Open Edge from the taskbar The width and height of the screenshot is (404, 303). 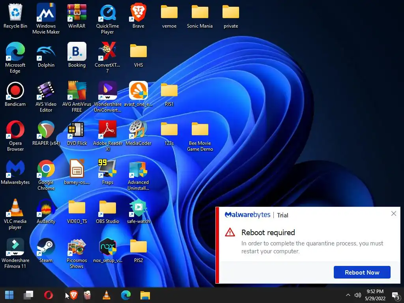tap(126, 295)
